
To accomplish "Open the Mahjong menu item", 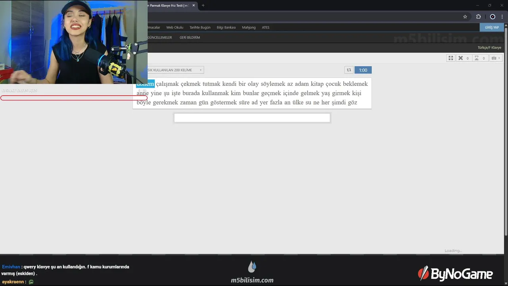I will (x=249, y=27).
